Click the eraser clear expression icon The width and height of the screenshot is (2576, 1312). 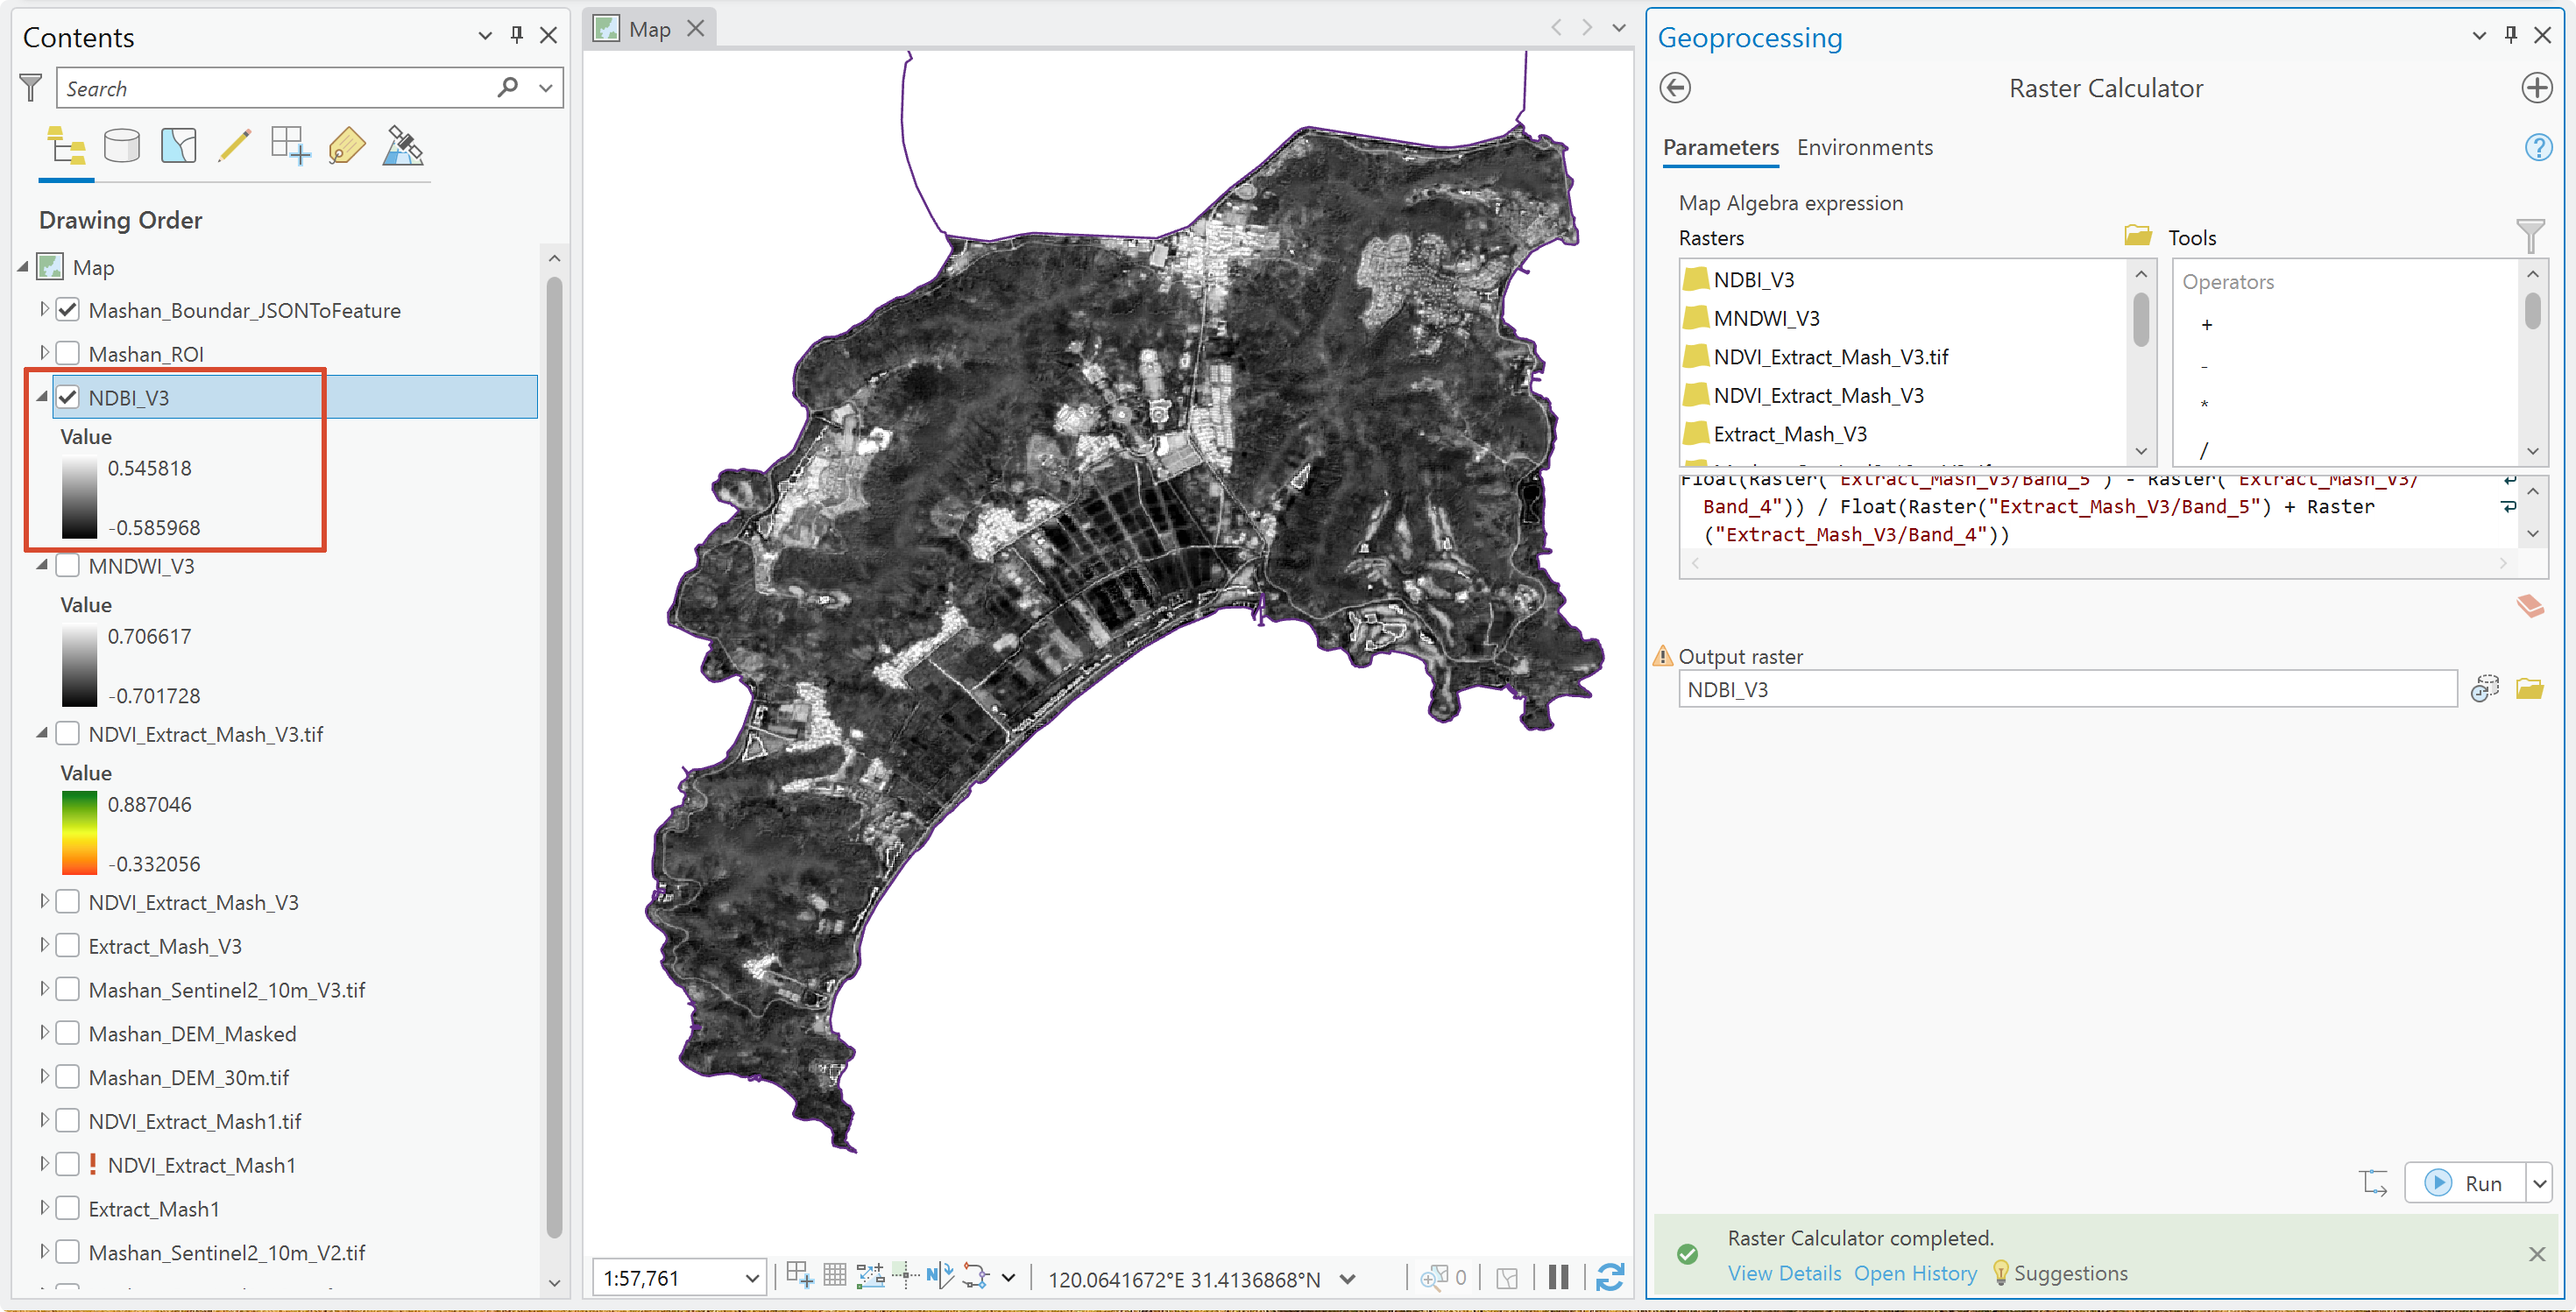coord(2530,605)
